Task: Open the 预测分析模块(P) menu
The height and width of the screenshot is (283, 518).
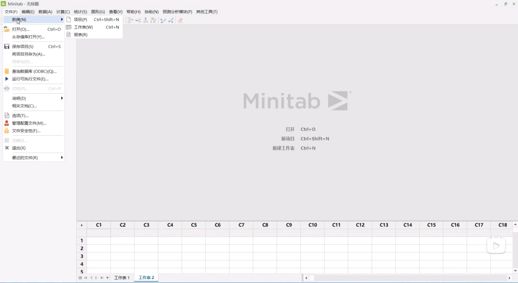Action: (177, 12)
